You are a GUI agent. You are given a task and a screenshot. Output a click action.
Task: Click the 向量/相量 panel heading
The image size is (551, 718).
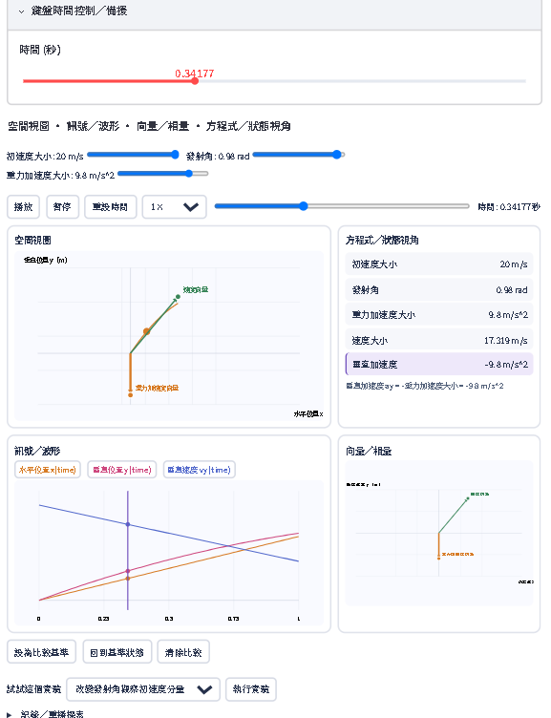(369, 451)
